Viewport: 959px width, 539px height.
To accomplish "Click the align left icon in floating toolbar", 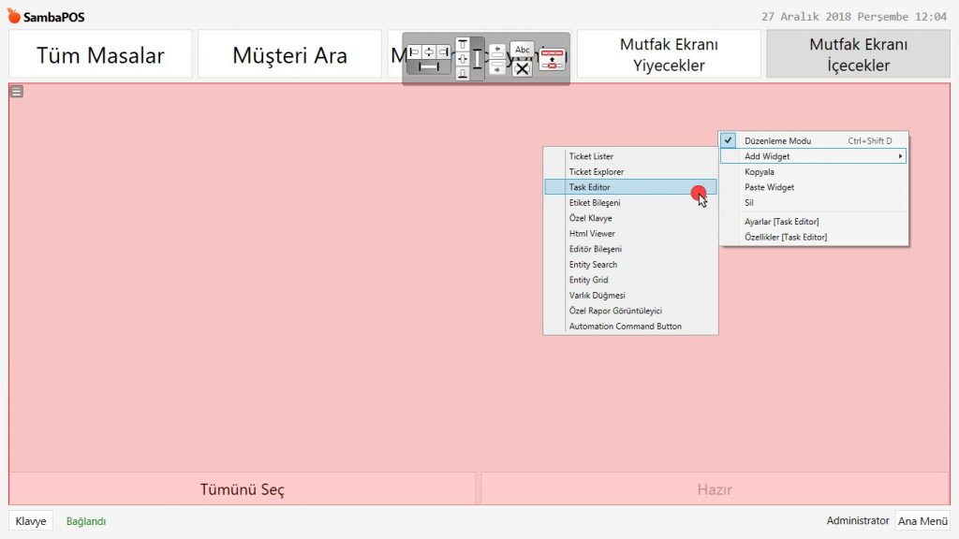I will click(x=415, y=51).
